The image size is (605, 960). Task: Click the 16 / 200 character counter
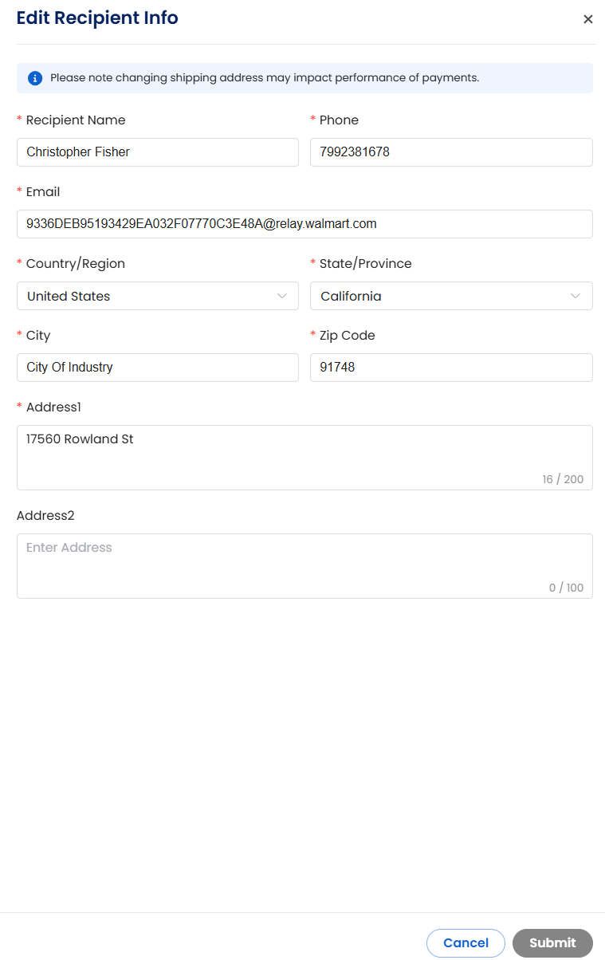pyautogui.click(x=563, y=479)
